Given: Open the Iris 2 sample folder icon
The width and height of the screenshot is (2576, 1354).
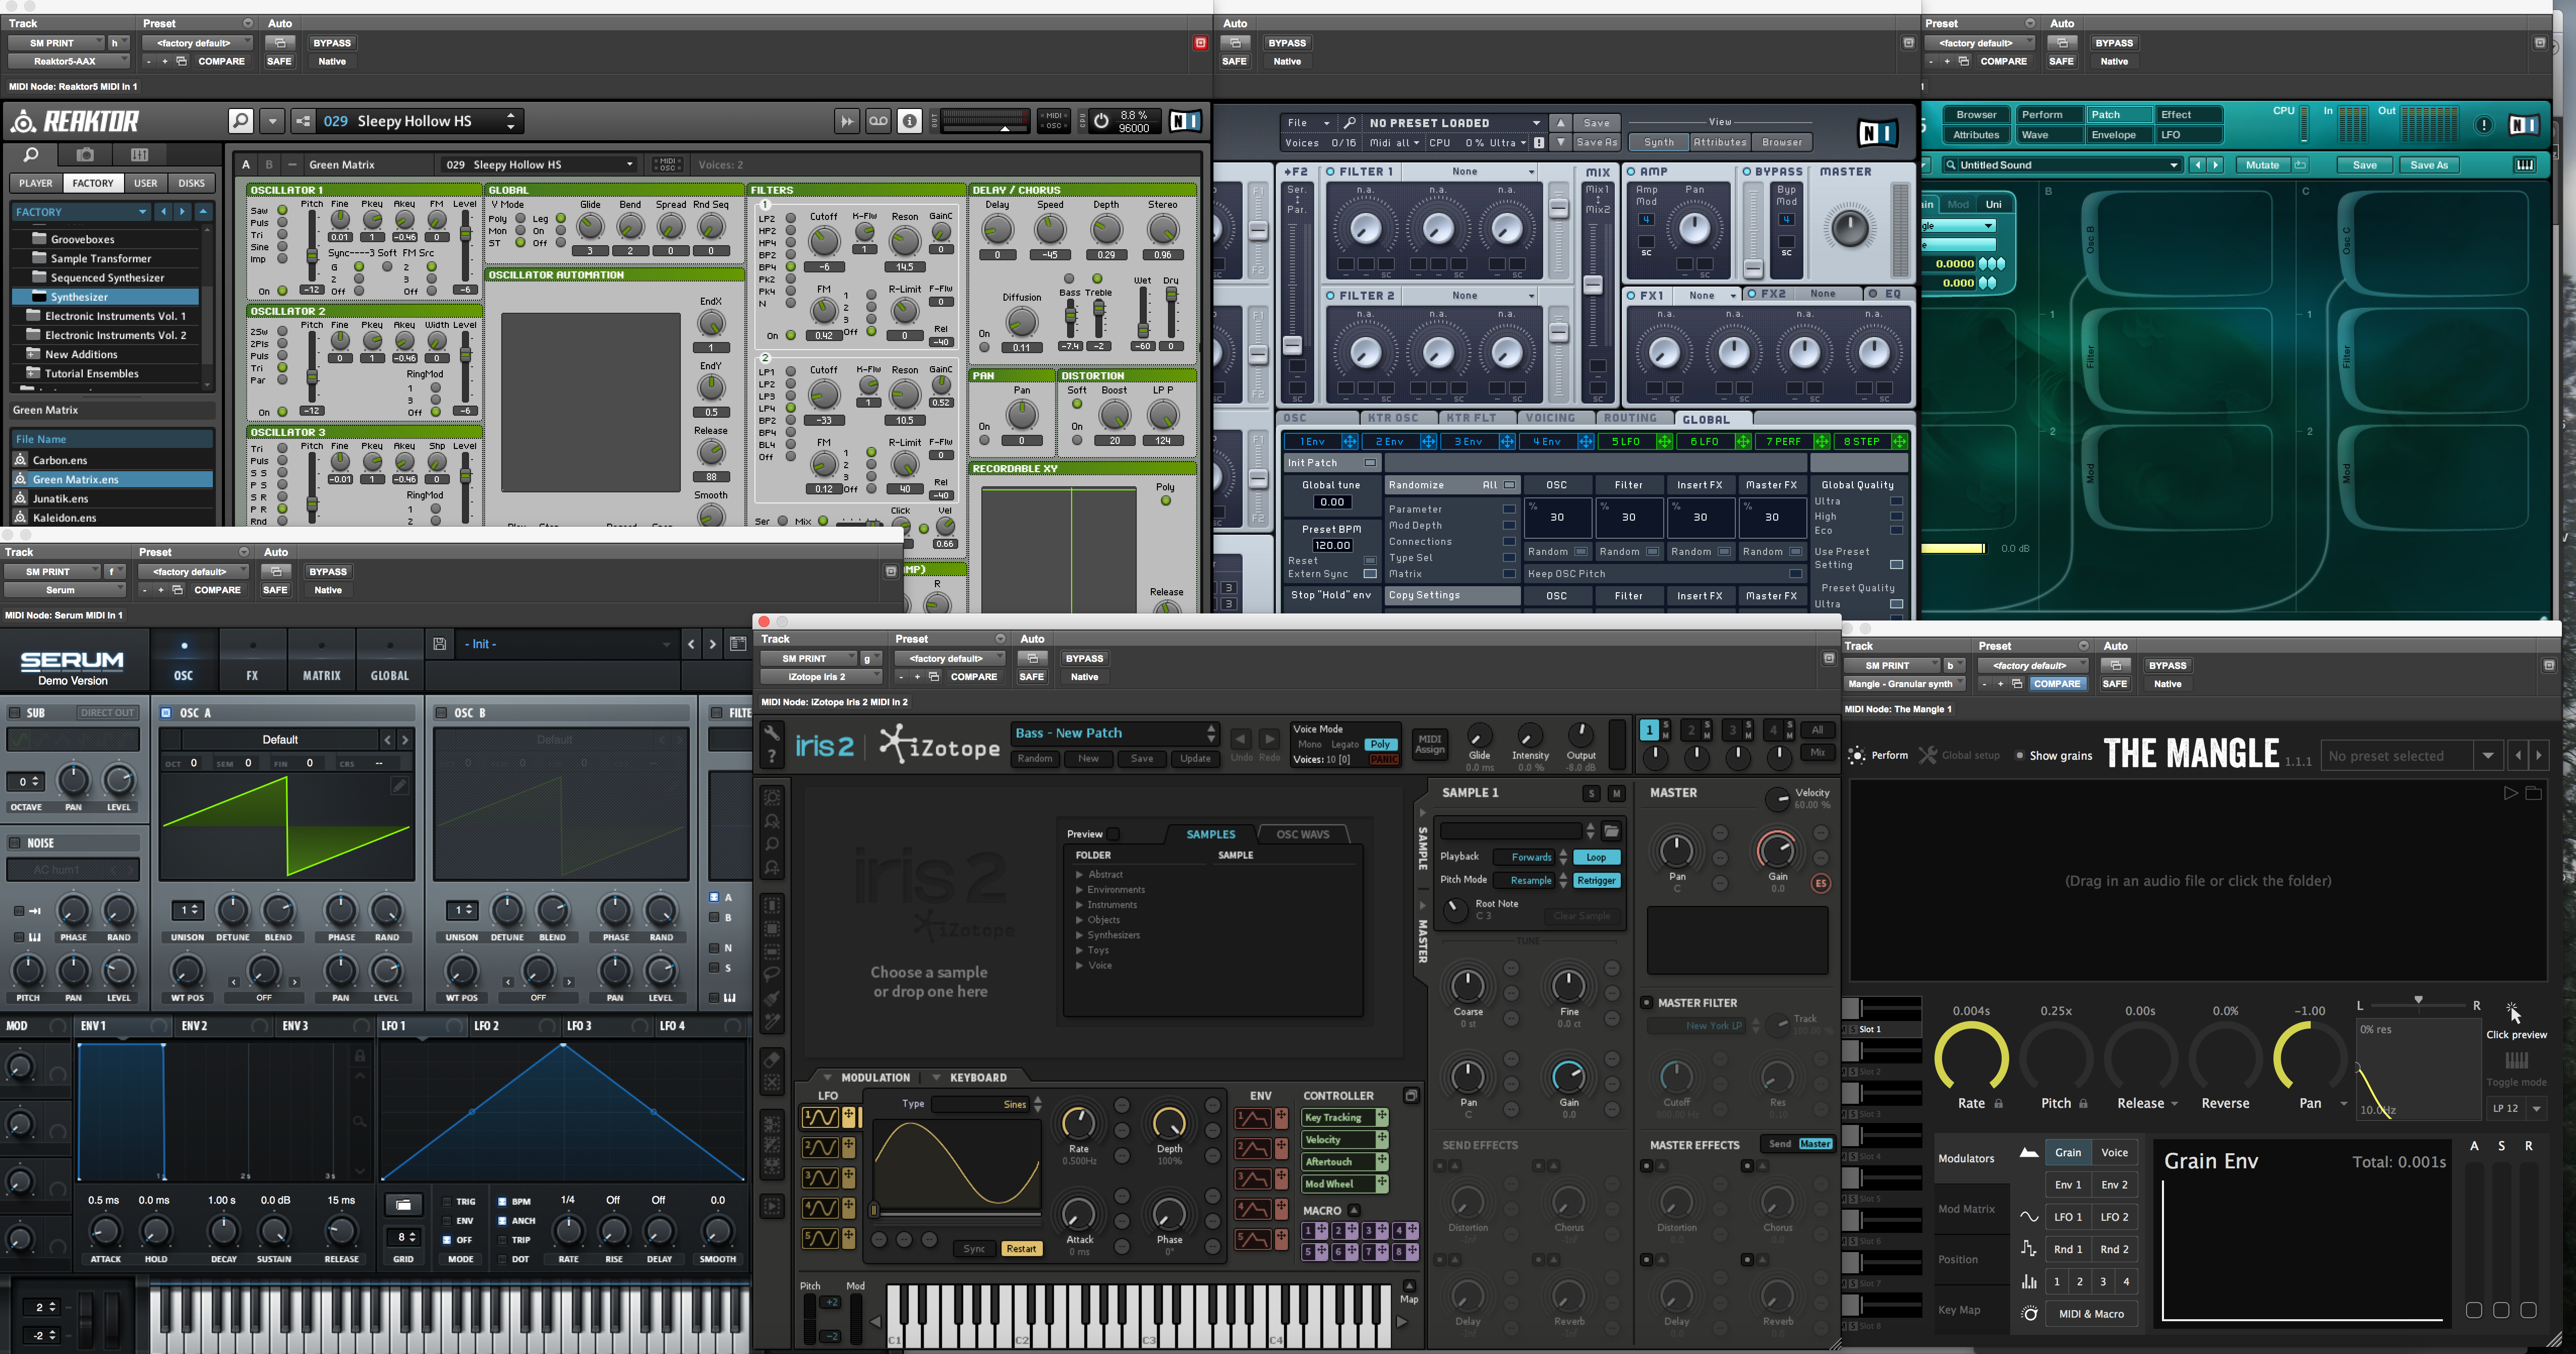Looking at the screenshot, I should coord(1611,831).
